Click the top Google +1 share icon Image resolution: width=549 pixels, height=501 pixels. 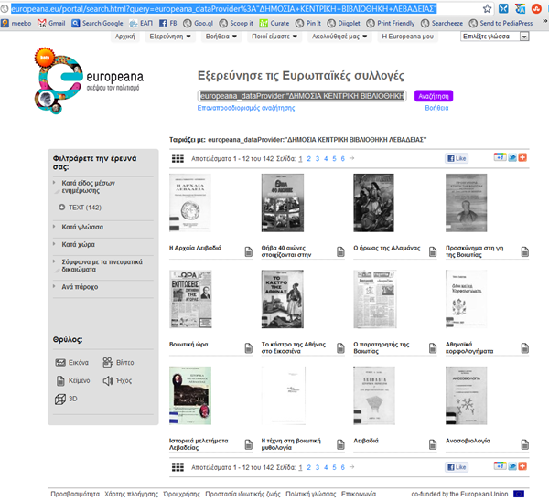[x=500, y=157]
